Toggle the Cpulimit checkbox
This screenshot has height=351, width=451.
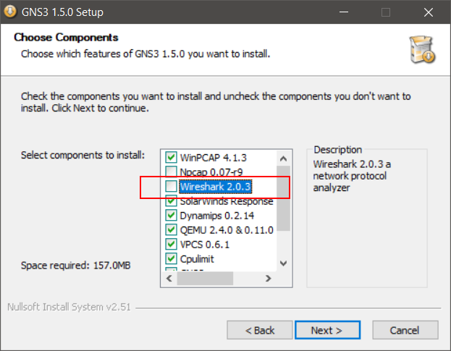[171, 258]
